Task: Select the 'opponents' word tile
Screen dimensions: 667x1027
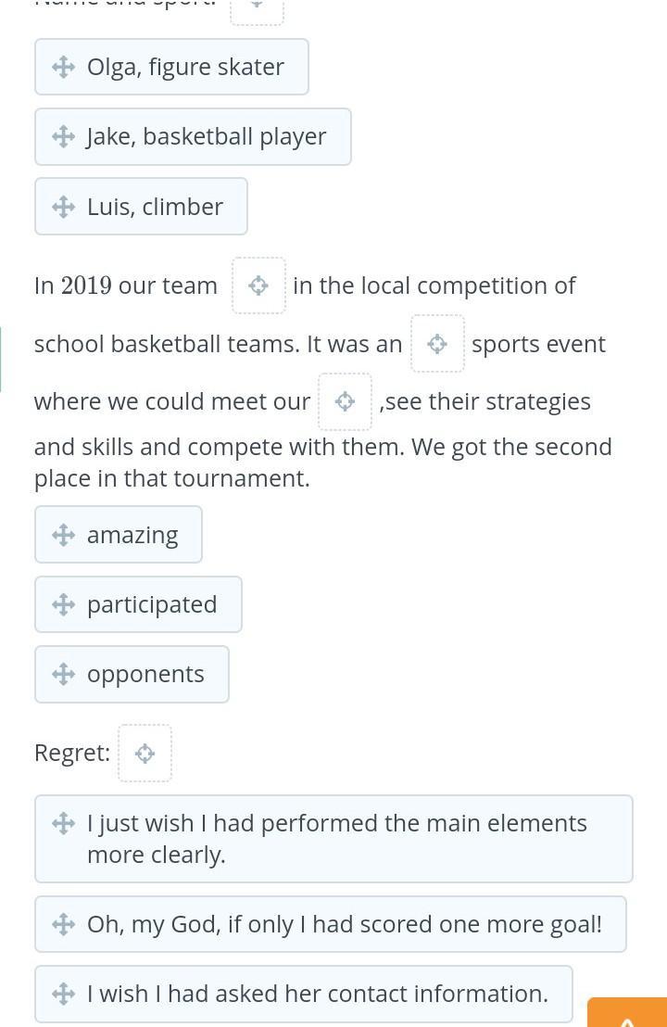Action: (145, 674)
